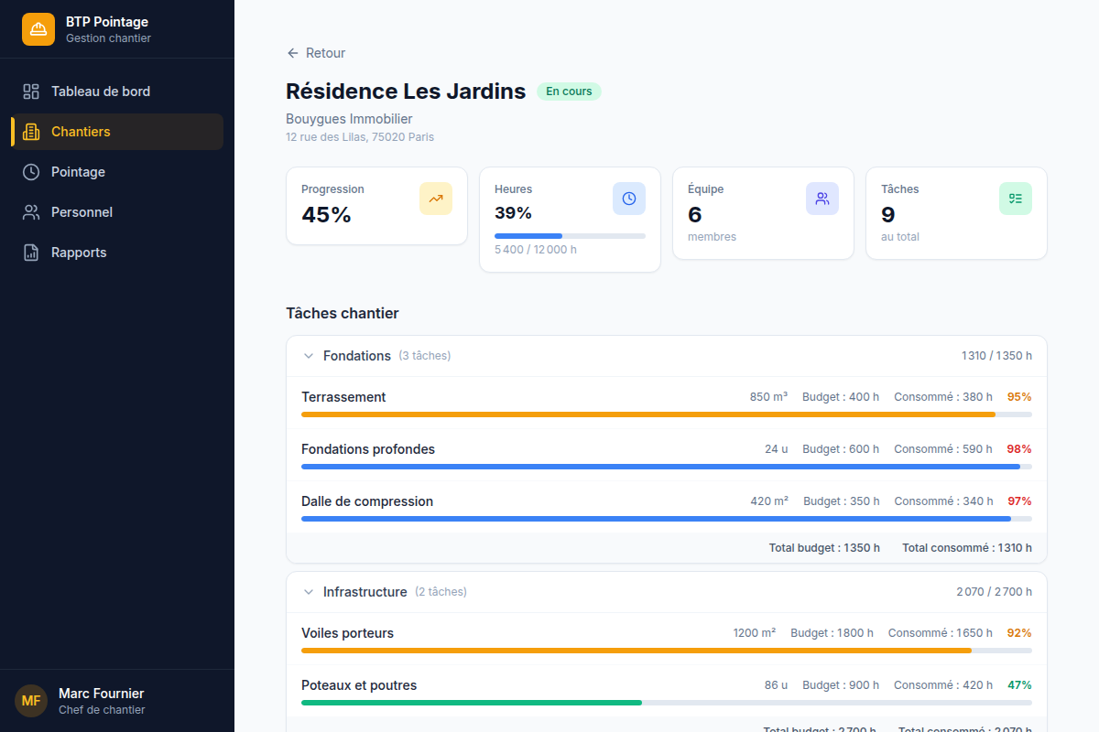This screenshot has height=732, width=1099.
Task: Click the address 12 rue des Lilas
Action: 360,137
